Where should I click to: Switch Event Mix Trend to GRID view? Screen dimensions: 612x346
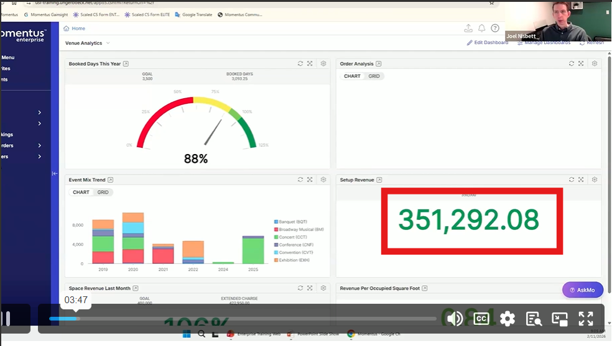(x=103, y=192)
